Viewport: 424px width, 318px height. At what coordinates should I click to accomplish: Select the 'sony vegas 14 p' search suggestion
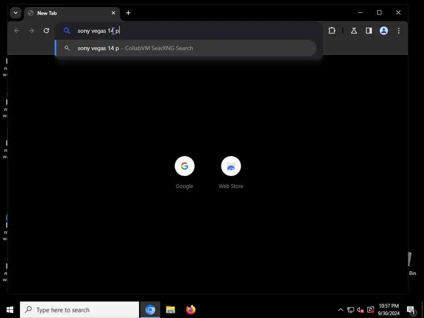(186, 48)
